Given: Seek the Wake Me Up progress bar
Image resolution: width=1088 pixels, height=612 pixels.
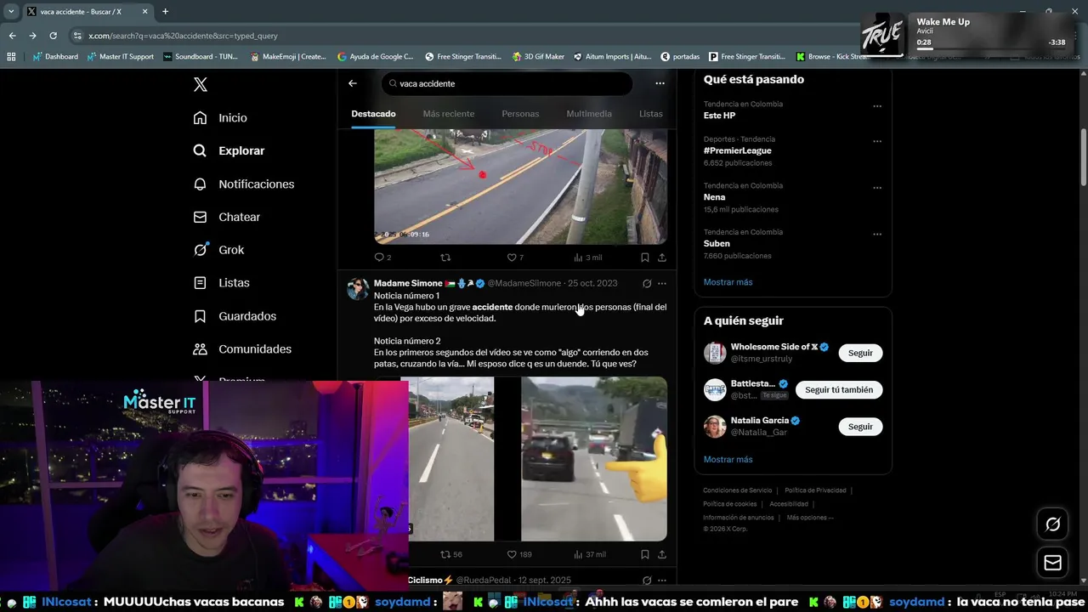Looking at the screenshot, I should pyautogui.click(x=990, y=48).
